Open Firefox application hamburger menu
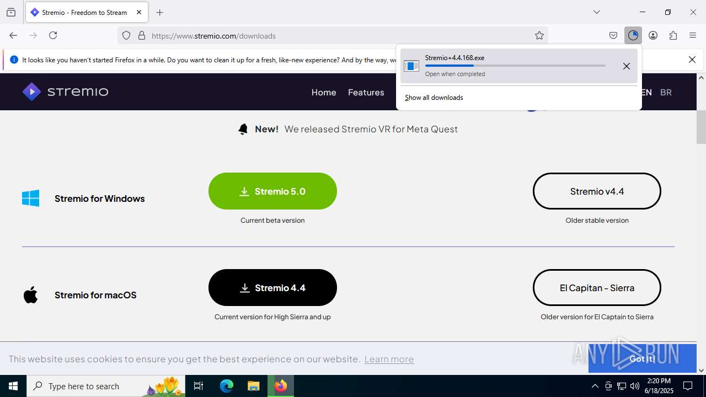706x397 pixels. 693,35
